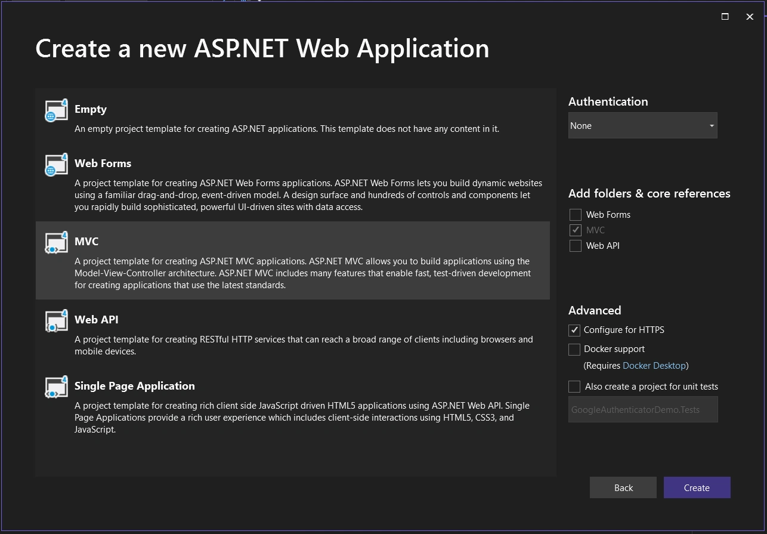Click the Web Forms description paragraph

308,195
